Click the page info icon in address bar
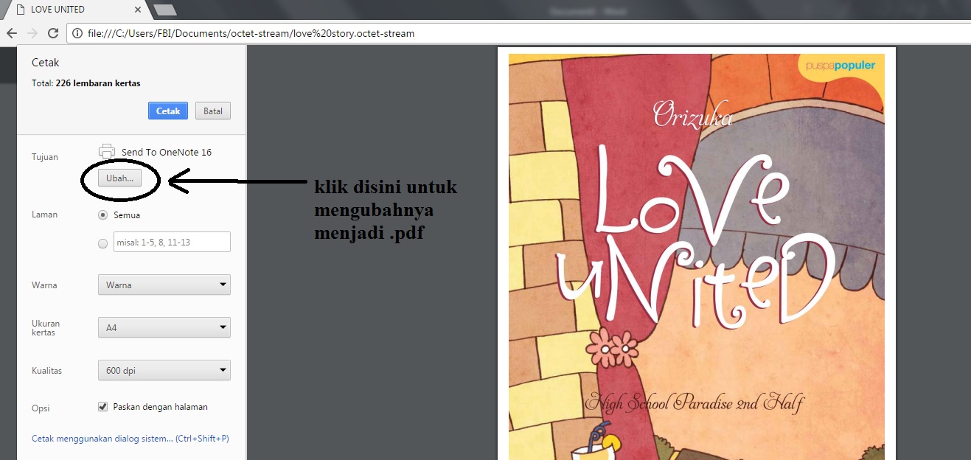Screen dimensions: 971x460 pos(77,33)
